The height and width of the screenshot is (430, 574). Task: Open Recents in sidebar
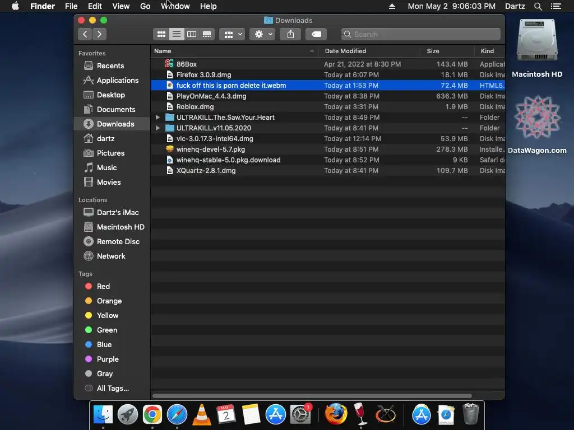[112, 66]
